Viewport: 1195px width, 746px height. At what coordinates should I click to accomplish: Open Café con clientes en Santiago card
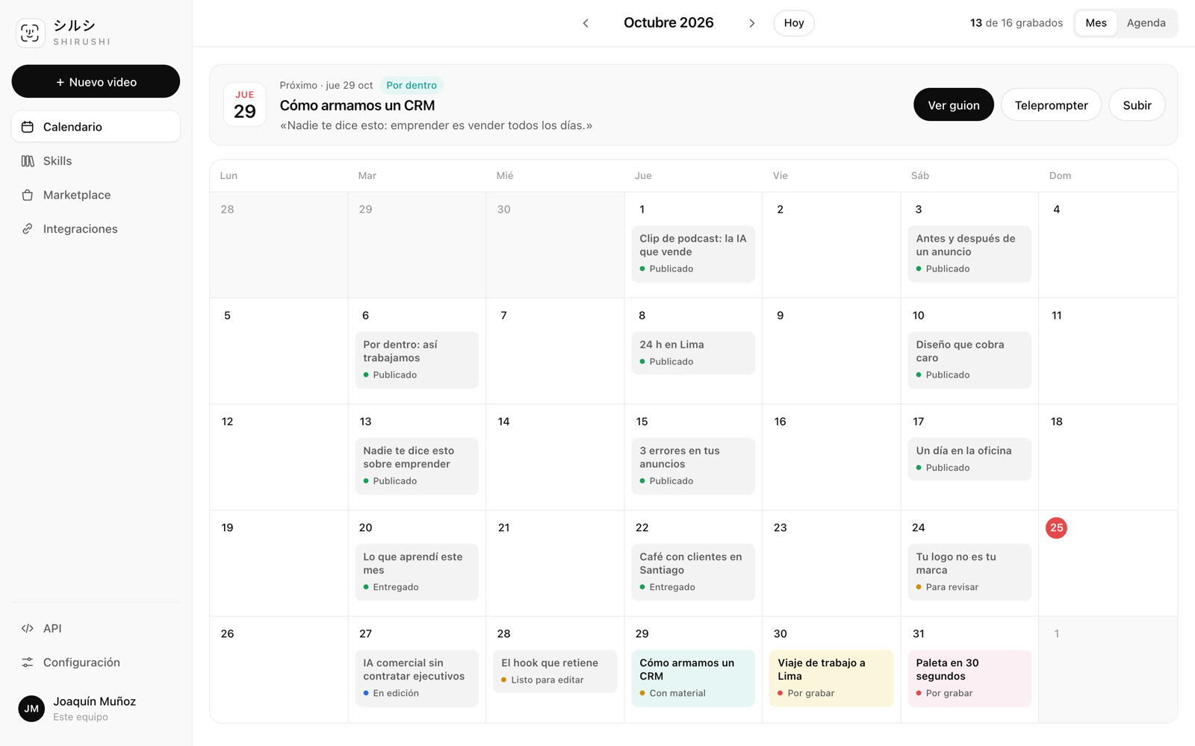693,571
